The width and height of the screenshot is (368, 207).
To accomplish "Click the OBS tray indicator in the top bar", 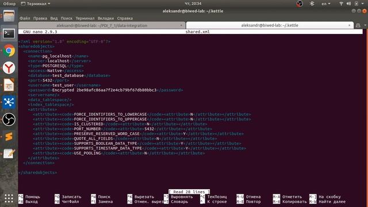I will pos(300,3).
